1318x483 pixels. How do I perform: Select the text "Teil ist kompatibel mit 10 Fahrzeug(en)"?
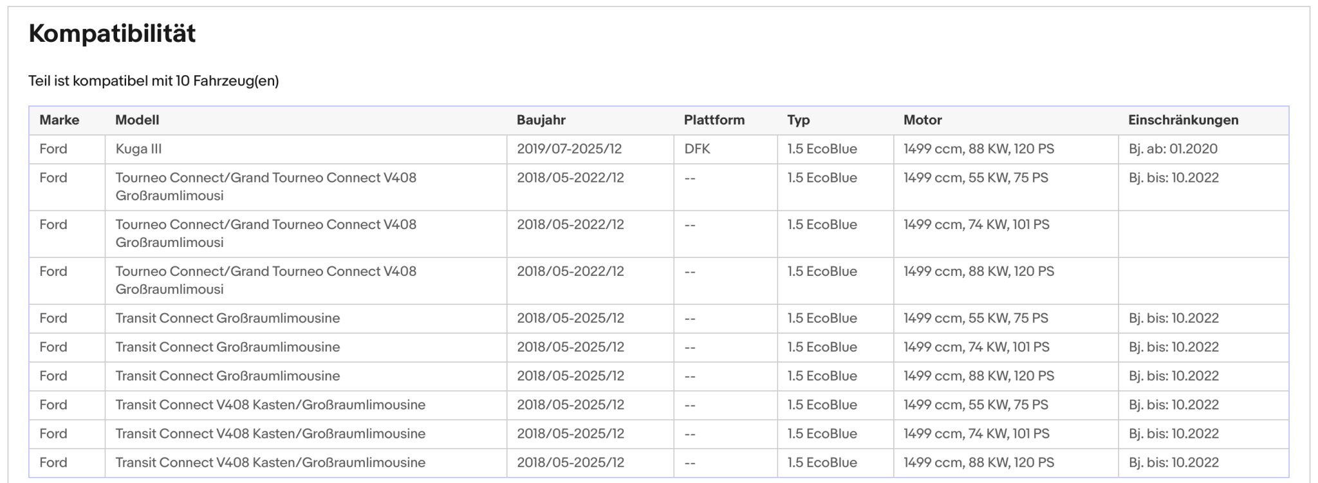coord(153,81)
